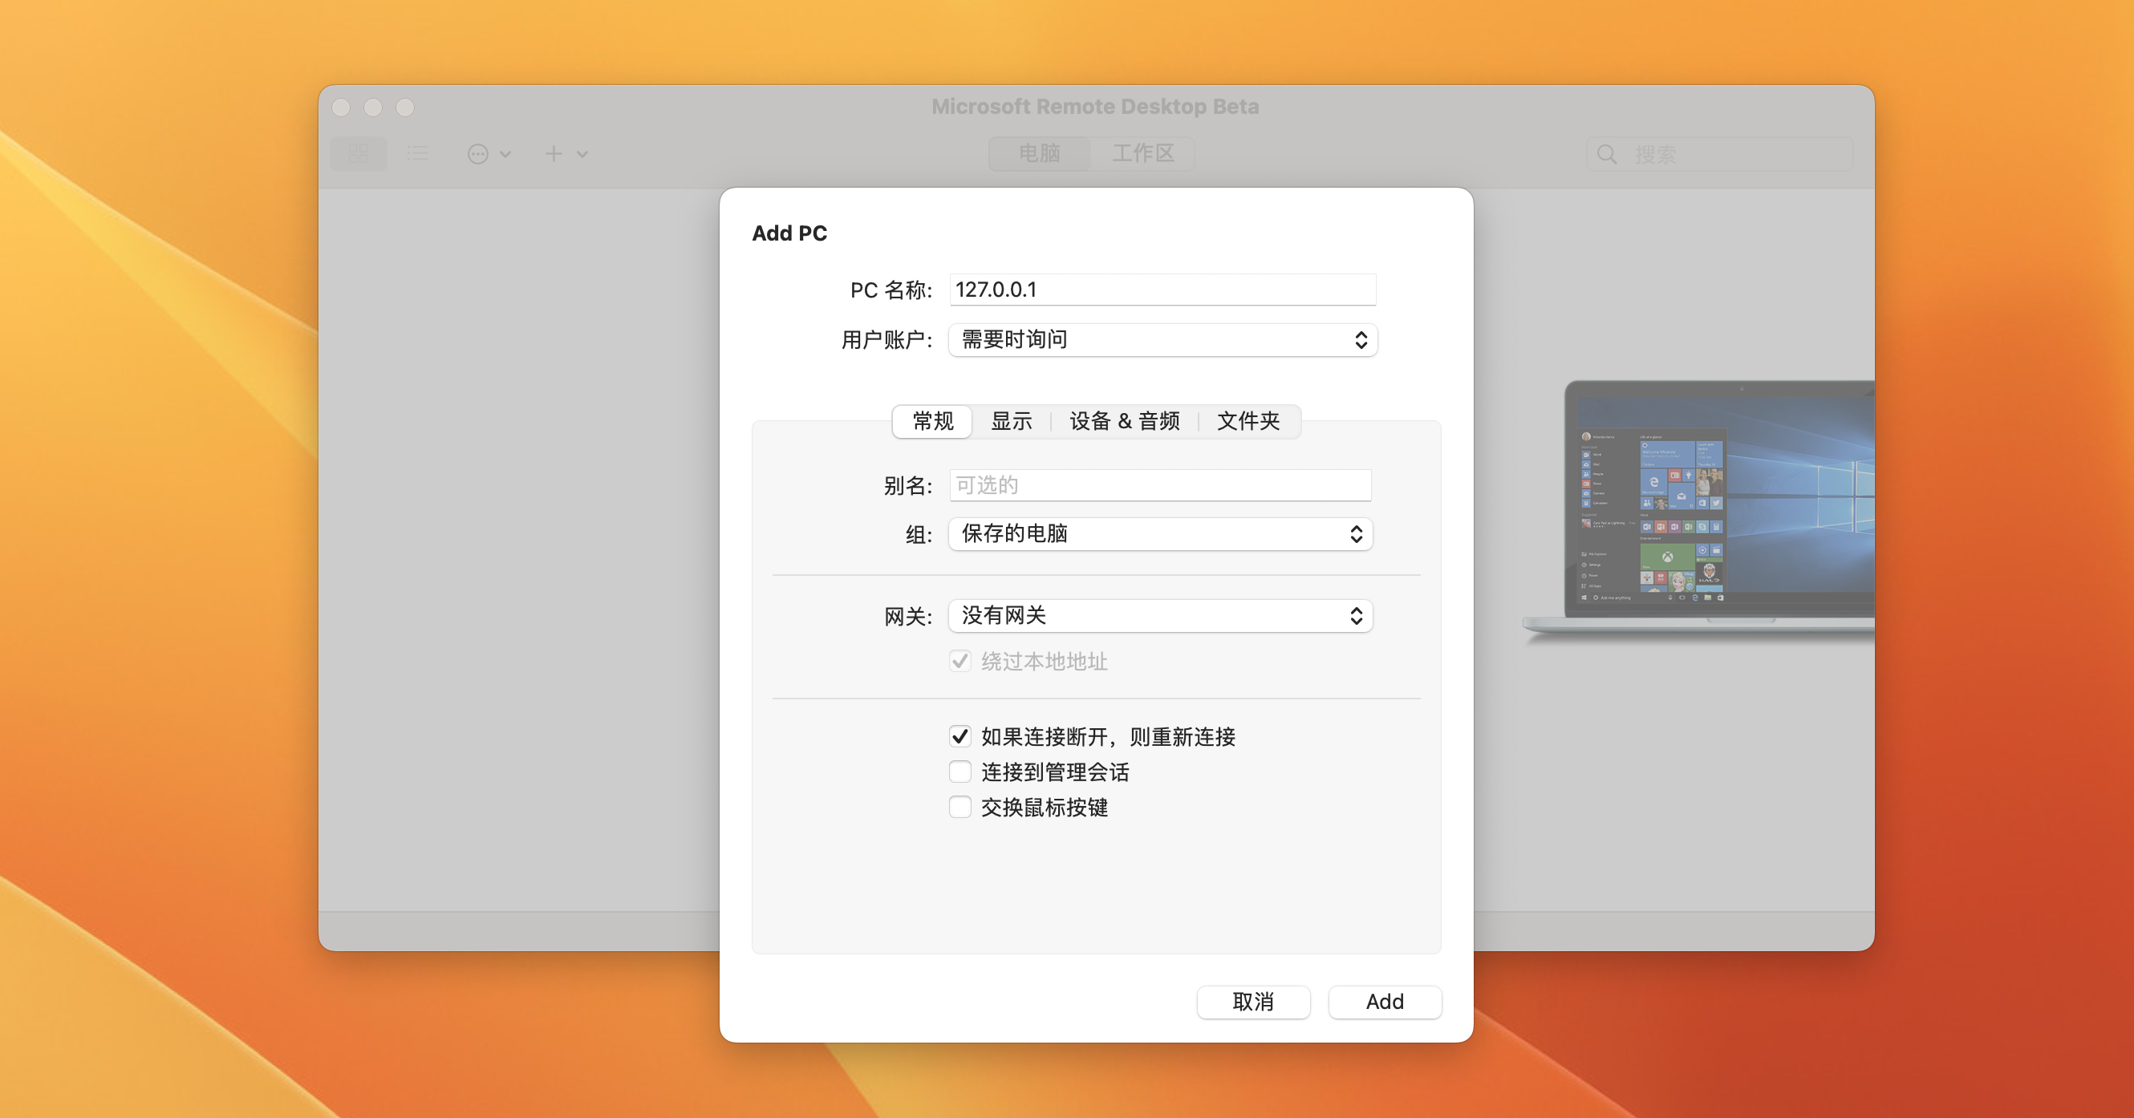Switch to the 显示 tab
The image size is (2134, 1118).
(1012, 422)
